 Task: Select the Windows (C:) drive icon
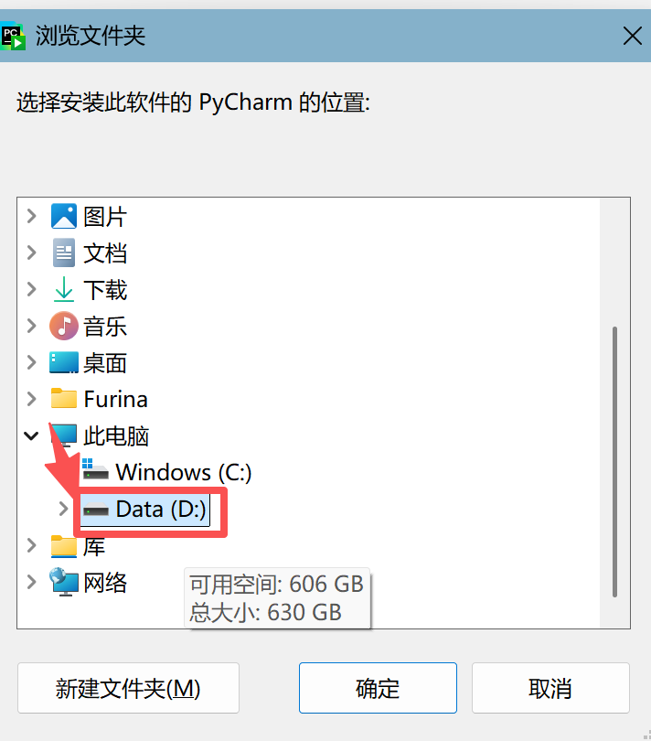point(95,470)
